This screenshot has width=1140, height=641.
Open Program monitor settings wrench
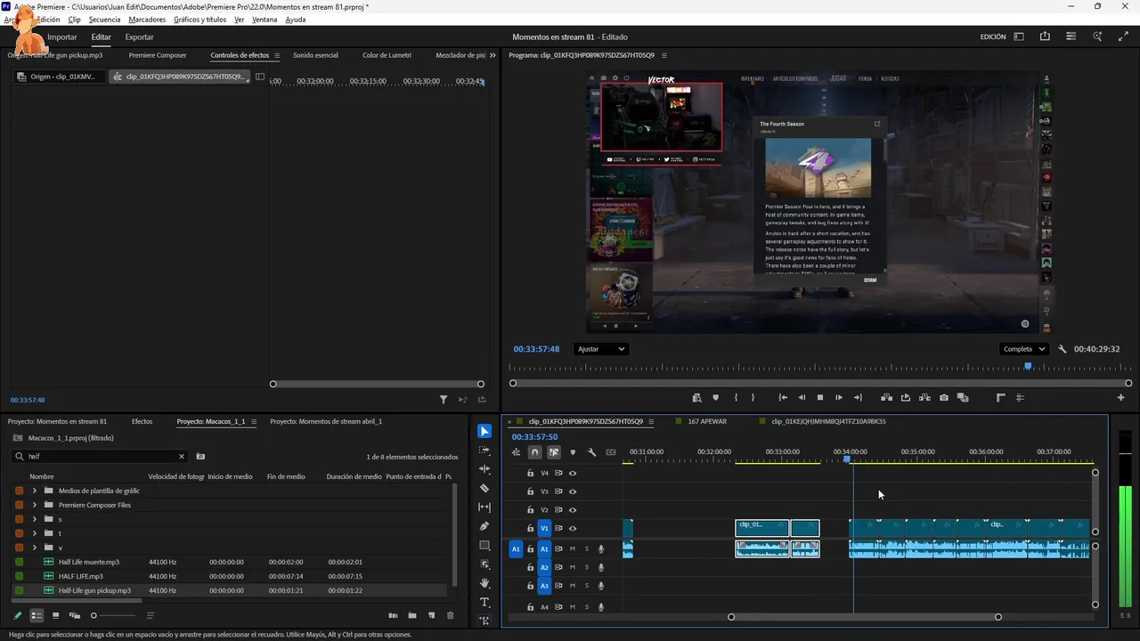pyautogui.click(x=1063, y=349)
